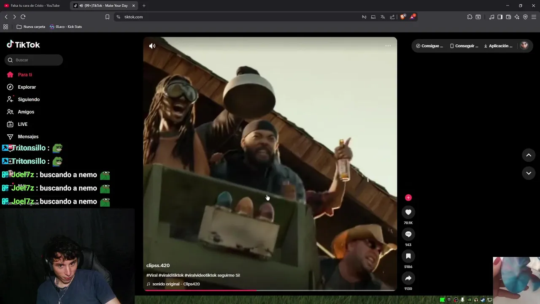Reload the current page
Viewport: 540px width, 304px height.
(23, 17)
